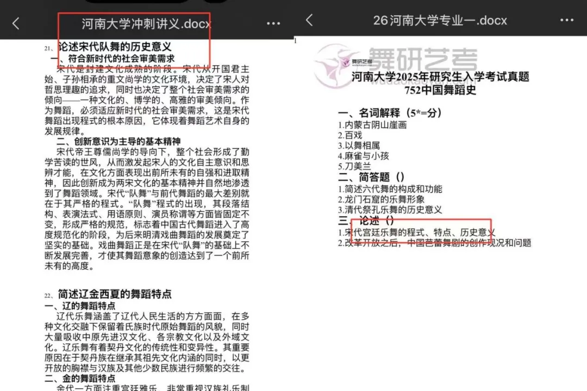Go back from 26河南大学专业一.docx viewer

coord(309,20)
